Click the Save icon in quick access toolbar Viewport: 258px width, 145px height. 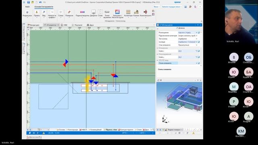click(29, 2)
